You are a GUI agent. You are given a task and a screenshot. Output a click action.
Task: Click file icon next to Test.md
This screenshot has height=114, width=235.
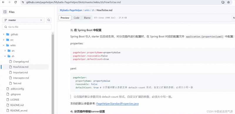point(10,83)
